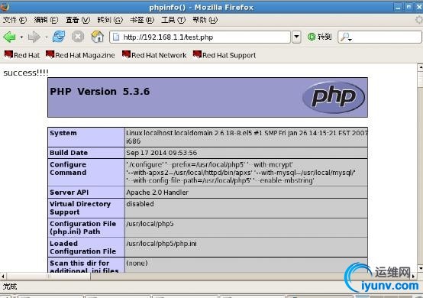Click the page icon in address bar

[x=116, y=37]
